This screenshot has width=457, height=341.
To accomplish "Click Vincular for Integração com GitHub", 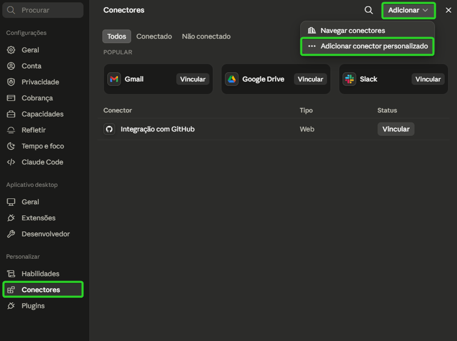I will coord(396,129).
